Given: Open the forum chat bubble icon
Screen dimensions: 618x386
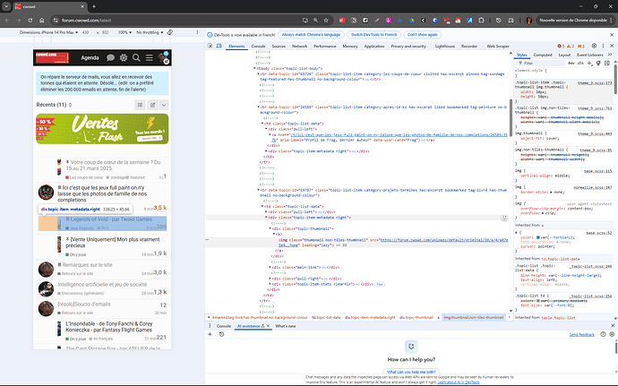Looking at the screenshot, I should [111, 57].
